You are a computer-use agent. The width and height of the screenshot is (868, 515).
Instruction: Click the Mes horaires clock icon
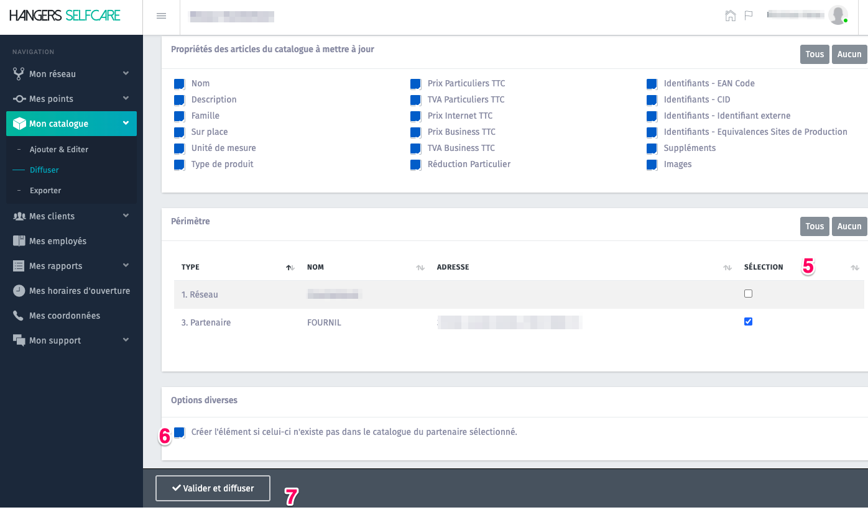19,291
